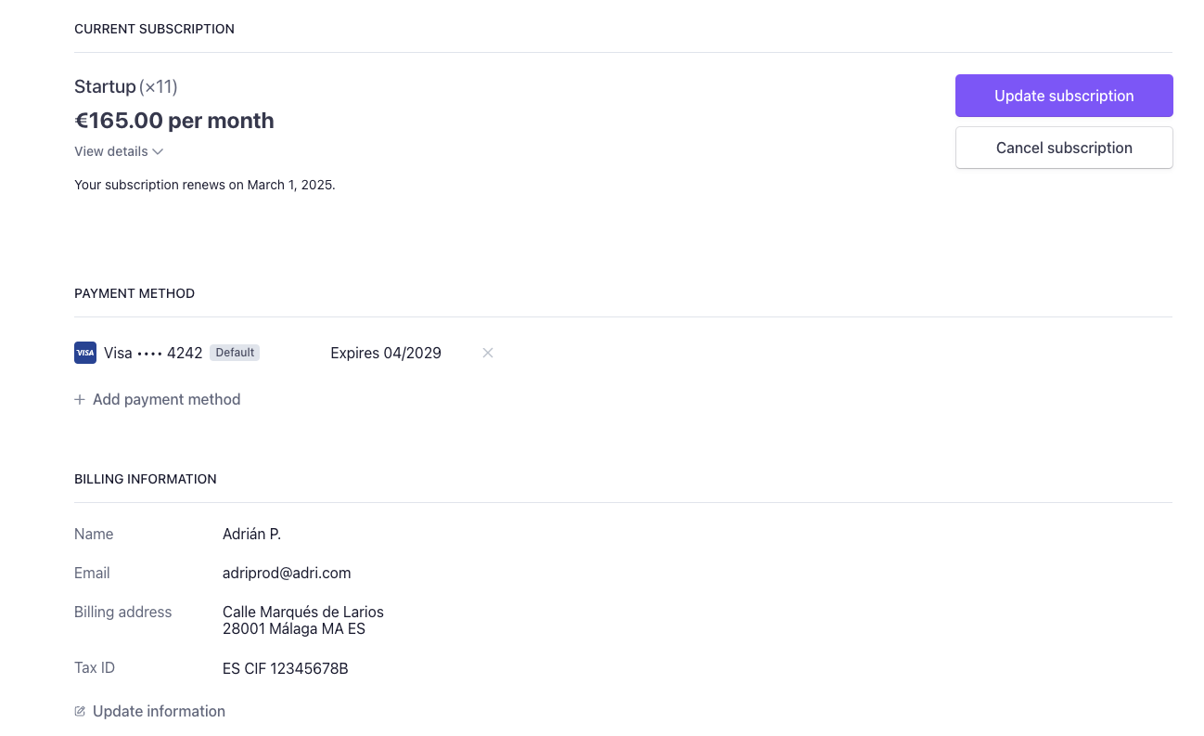Click the Tax ID value ES CIF 12345678B
1204x736 pixels.
click(286, 668)
